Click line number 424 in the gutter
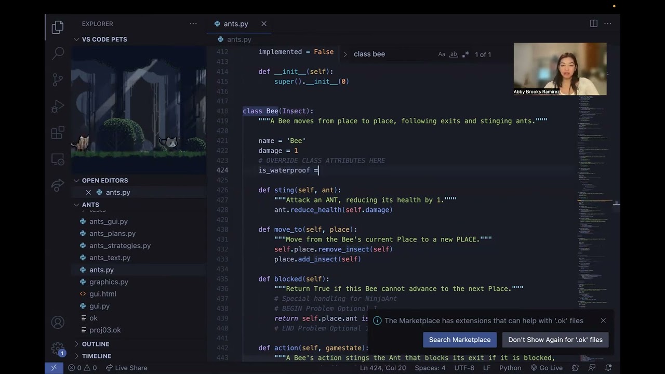The height and width of the screenshot is (374, 665). click(x=222, y=170)
